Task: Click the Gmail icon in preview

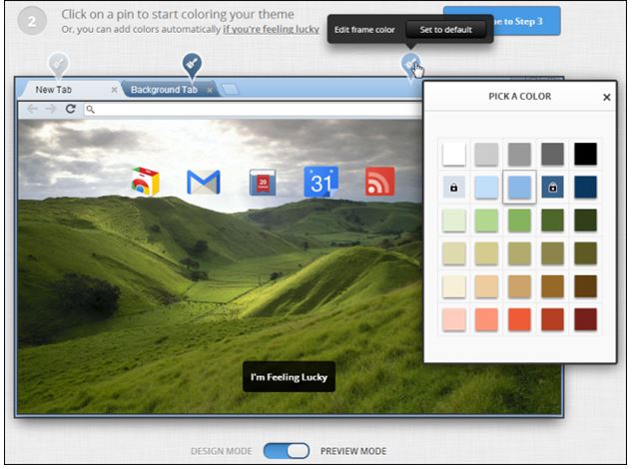Action: coord(203,182)
